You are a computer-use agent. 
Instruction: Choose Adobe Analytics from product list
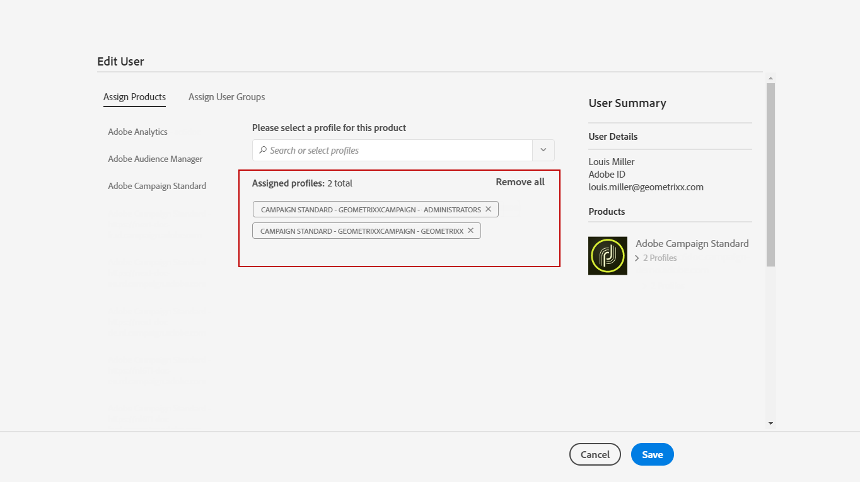click(x=137, y=132)
